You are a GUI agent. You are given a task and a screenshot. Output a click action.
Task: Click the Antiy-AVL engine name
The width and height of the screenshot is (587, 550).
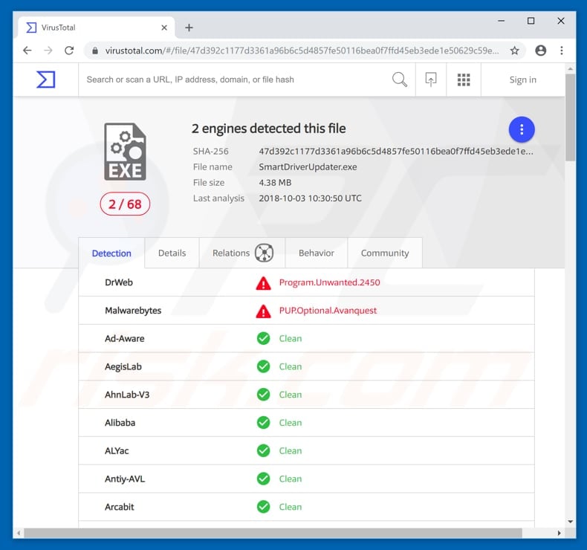coord(125,479)
